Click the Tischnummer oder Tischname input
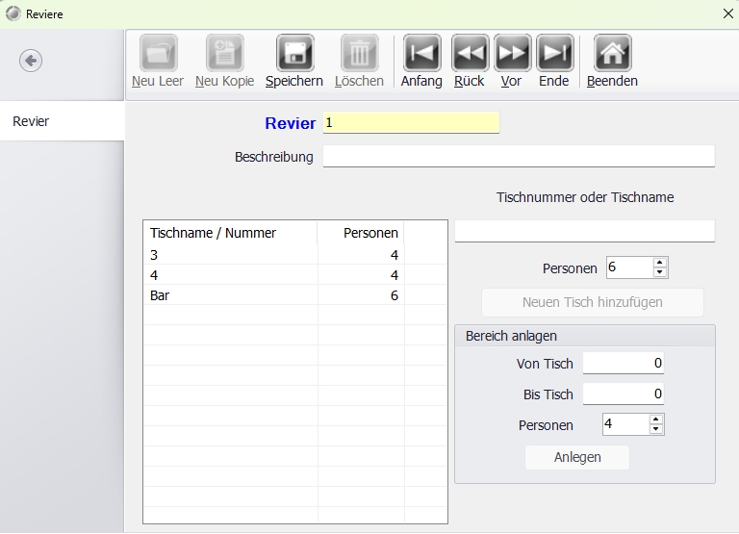The image size is (739, 534). click(584, 231)
